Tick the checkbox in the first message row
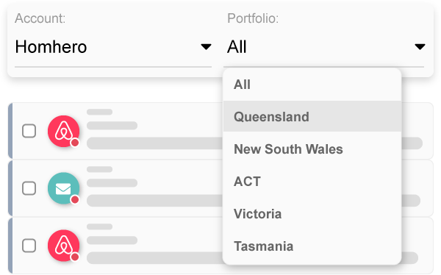 click(x=29, y=131)
